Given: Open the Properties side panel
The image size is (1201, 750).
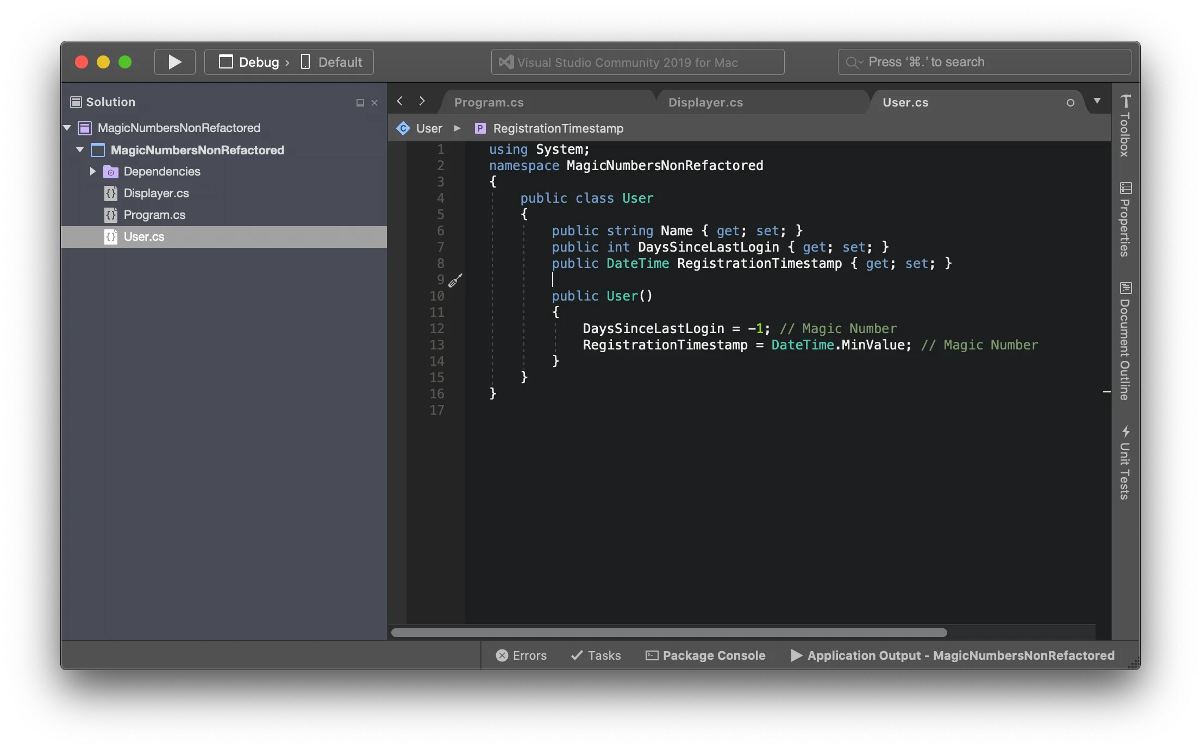Looking at the screenshot, I should pyautogui.click(x=1125, y=219).
